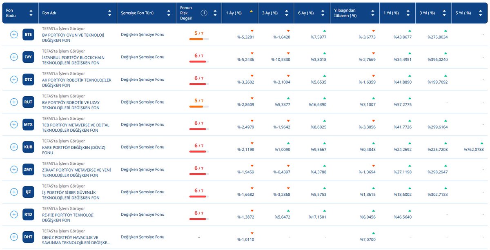This screenshot has height=250, width=490.
Task: Click the BTE fund code badge
Action: click(28, 35)
